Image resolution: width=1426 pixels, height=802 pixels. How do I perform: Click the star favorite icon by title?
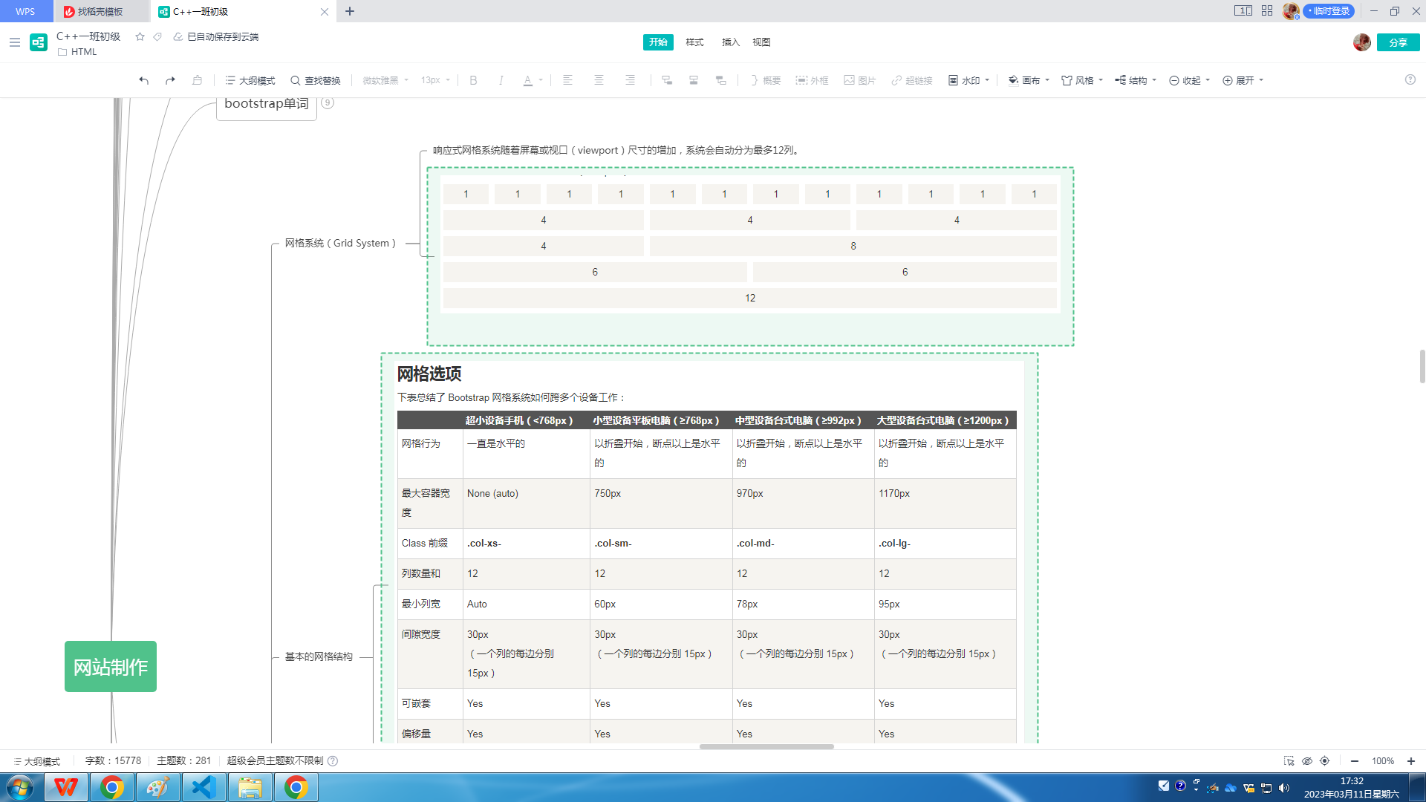coord(140,36)
